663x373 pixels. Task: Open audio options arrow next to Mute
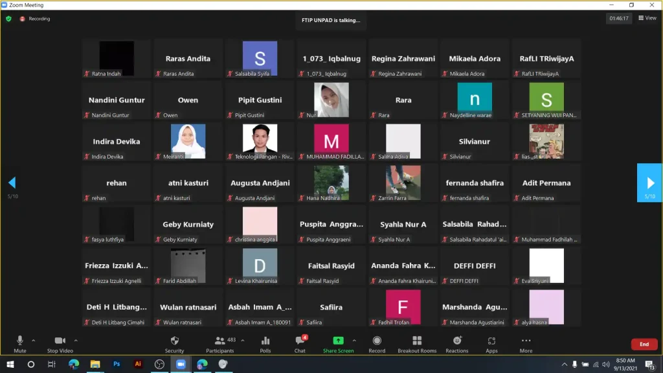tap(34, 341)
